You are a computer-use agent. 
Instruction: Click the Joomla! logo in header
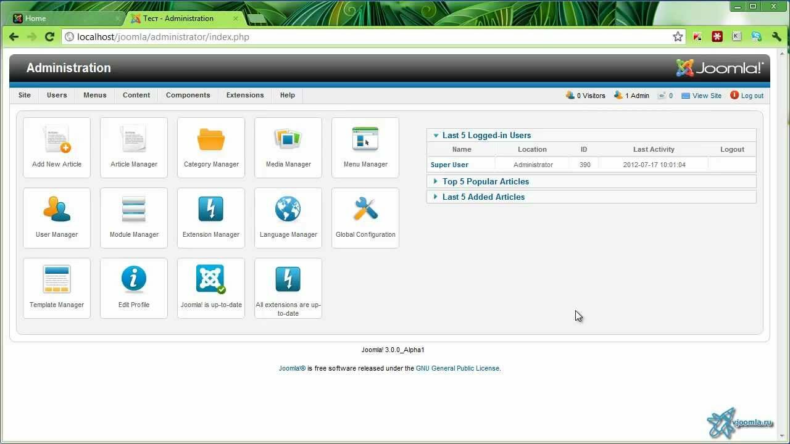720,68
